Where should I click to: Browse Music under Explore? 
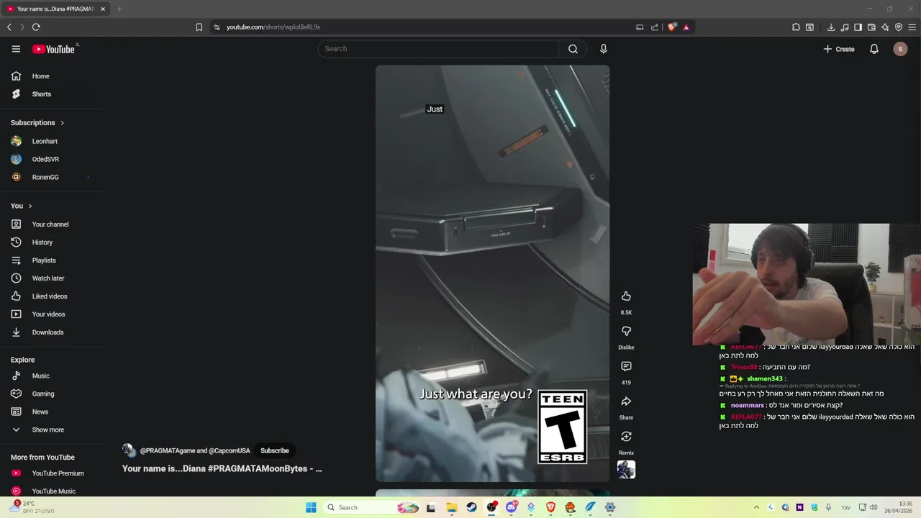click(52, 376)
